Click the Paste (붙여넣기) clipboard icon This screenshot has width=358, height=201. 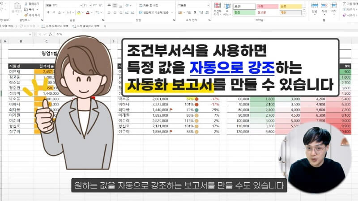click(17, 6)
